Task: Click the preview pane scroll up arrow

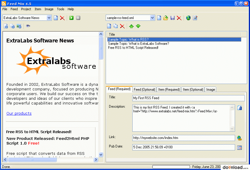Action: coord(101,34)
